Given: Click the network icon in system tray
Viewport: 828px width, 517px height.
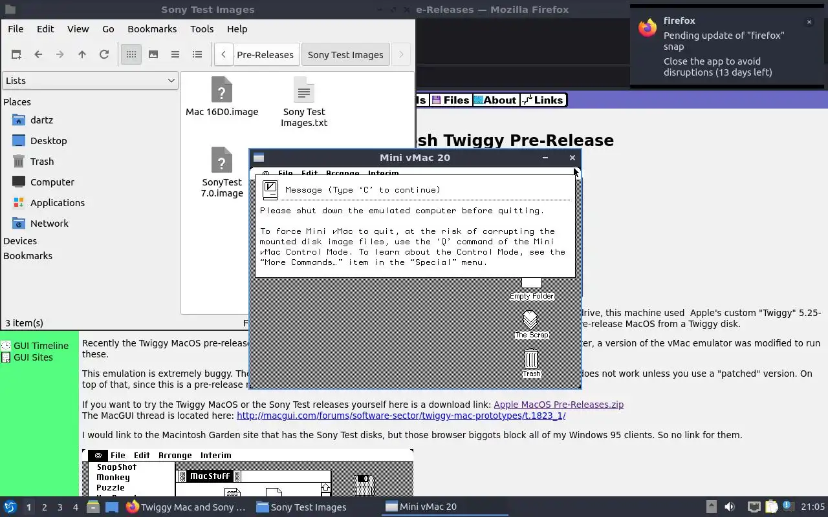Looking at the screenshot, I should tap(754, 507).
